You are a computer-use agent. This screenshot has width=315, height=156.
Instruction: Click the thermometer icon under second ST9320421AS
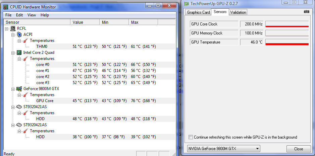point(26,131)
